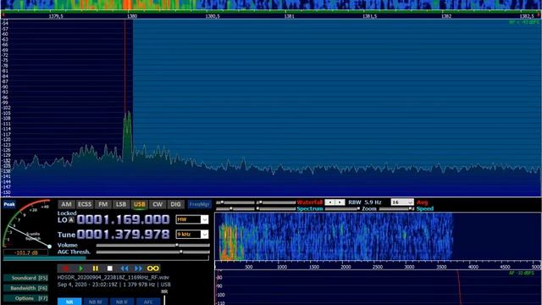Adjust the first Waterfall slider

pyautogui.click(x=235, y=202)
